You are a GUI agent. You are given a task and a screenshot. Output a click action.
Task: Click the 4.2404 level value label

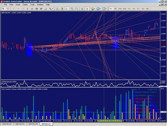pos(163,112)
